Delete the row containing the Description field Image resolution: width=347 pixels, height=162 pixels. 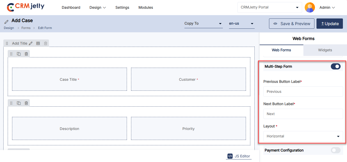click(x=26, y=103)
